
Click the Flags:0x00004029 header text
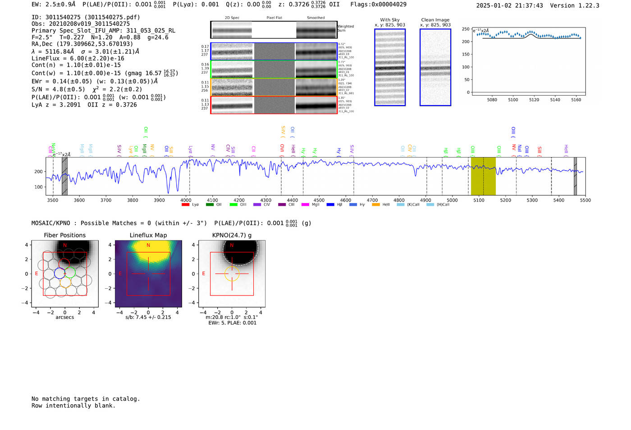coord(378,5)
